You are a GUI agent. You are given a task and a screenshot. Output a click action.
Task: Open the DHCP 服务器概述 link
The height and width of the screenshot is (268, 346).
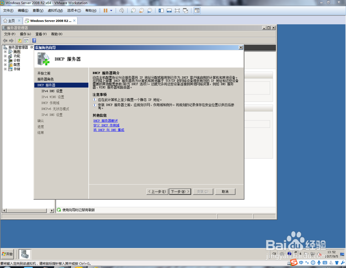pyautogui.click(x=106, y=121)
